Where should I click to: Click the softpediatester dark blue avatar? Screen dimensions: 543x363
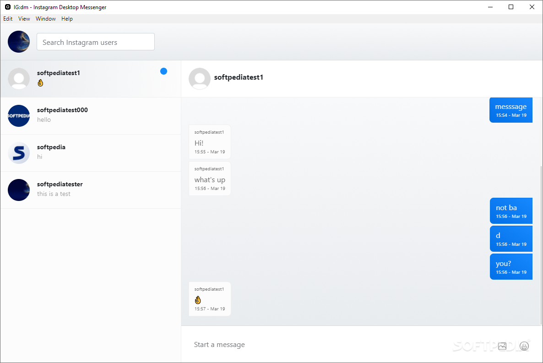19,190
